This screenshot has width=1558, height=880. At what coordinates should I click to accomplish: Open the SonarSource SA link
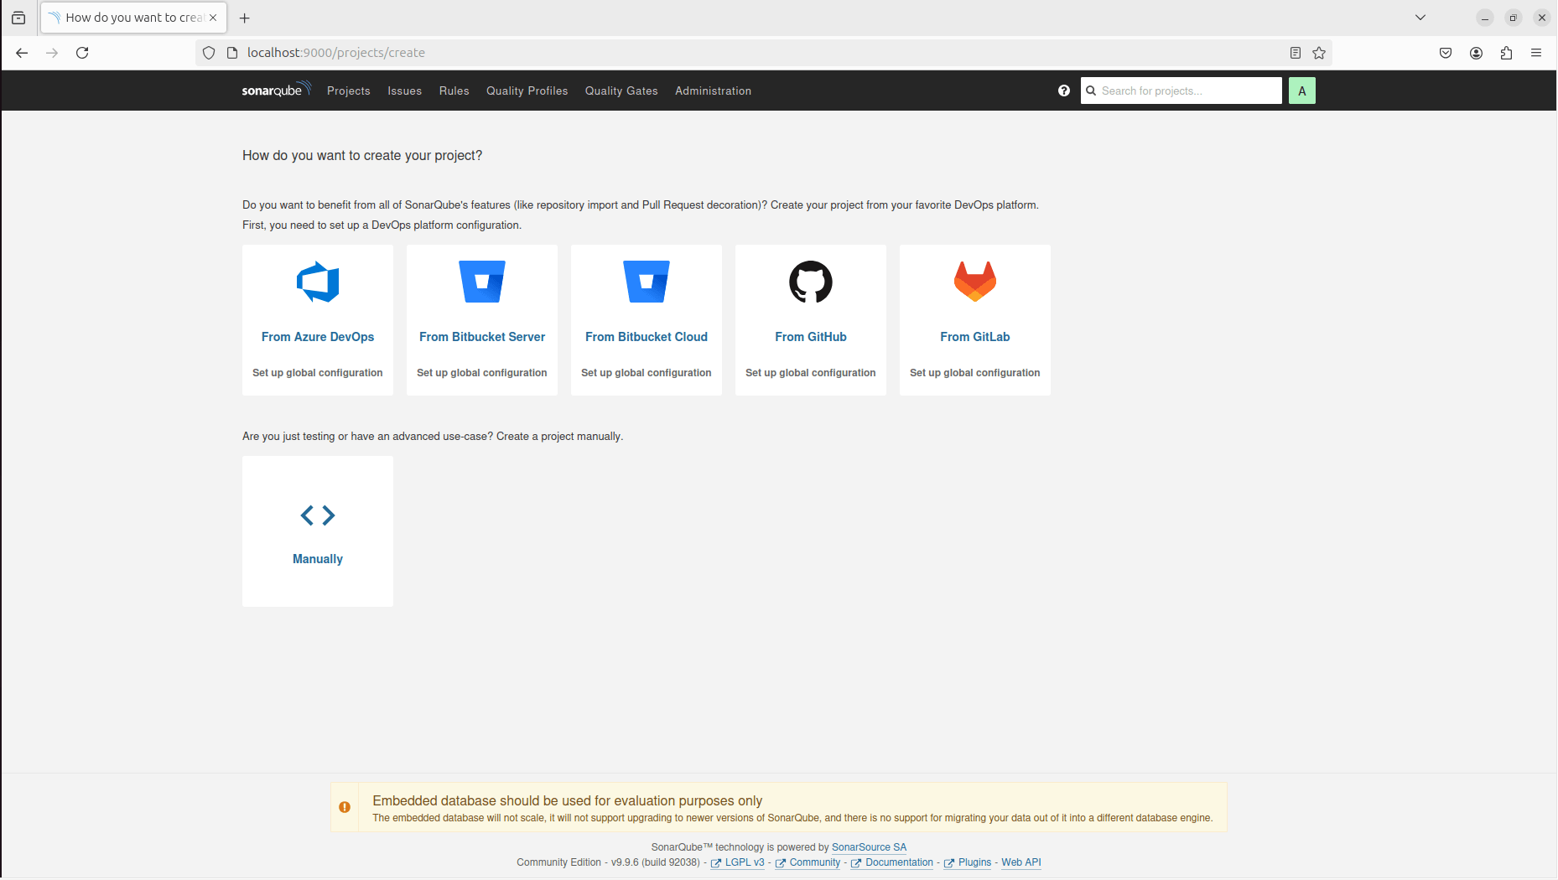pyautogui.click(x=869, y=847)
